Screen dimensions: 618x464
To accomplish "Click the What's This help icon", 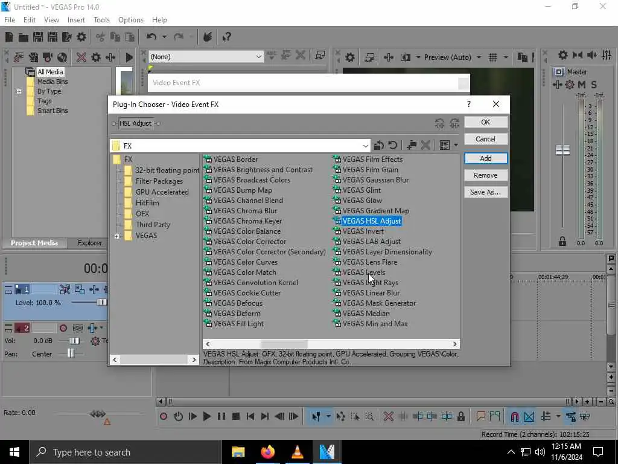I will 226,37.
